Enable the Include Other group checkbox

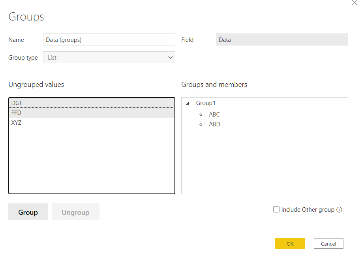coord(276,209)
